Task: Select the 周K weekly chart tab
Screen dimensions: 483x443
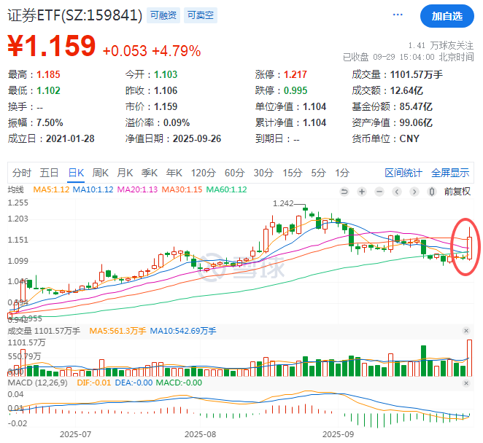Action: (100, 173)
